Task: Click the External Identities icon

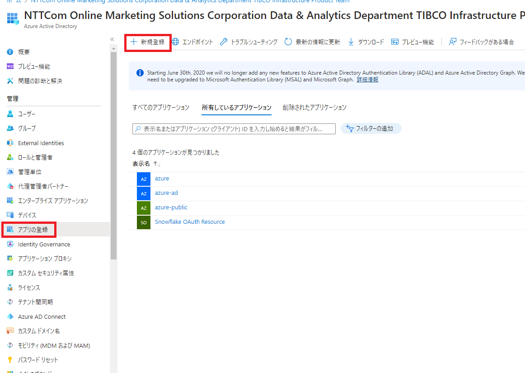Action: click(x=10, y=143)
